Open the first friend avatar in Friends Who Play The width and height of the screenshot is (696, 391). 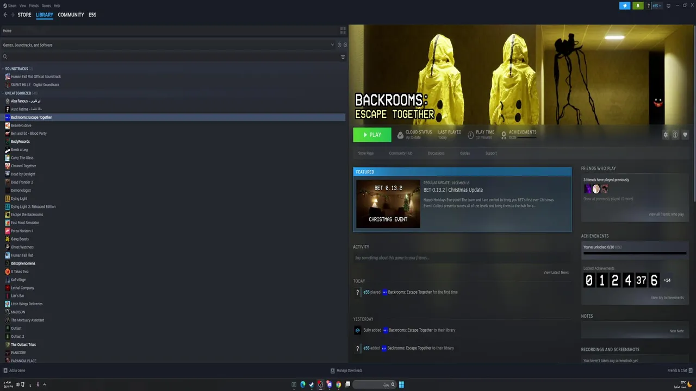588,189
